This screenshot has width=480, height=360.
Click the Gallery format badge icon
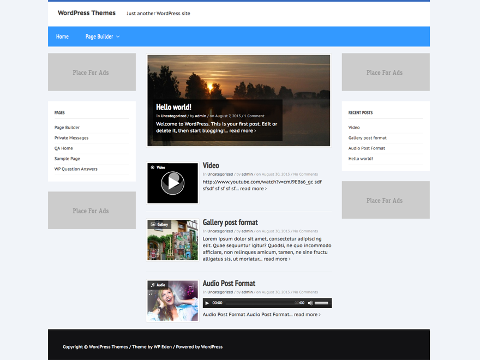coord(153,224)
